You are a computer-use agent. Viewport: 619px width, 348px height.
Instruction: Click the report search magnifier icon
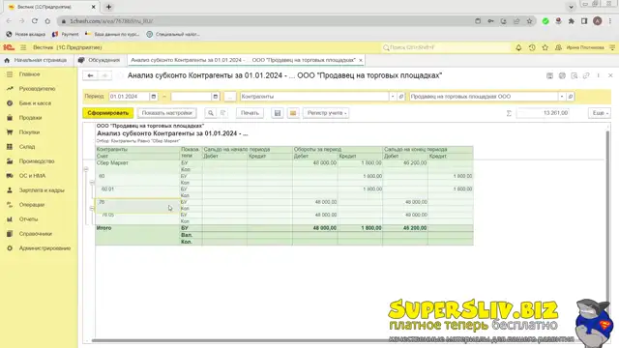[211, 113]
